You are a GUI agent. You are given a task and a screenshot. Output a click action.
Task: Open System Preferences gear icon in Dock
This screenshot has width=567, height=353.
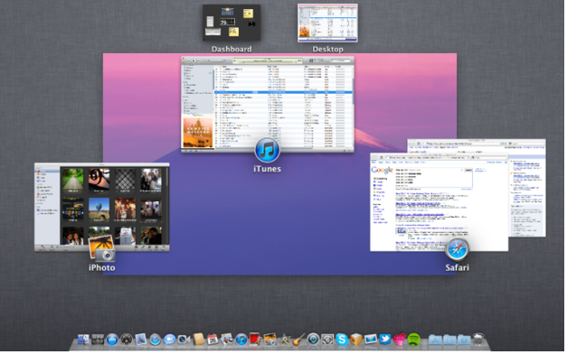327,339
